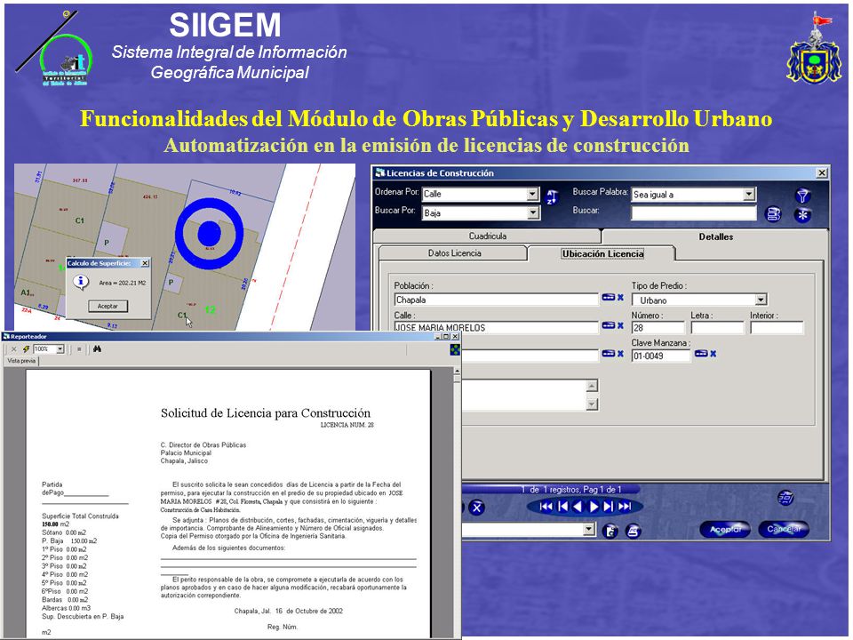
Task: Click green-blue logo icon in Reporteador toolbar
Action: (x=455, y=350)
